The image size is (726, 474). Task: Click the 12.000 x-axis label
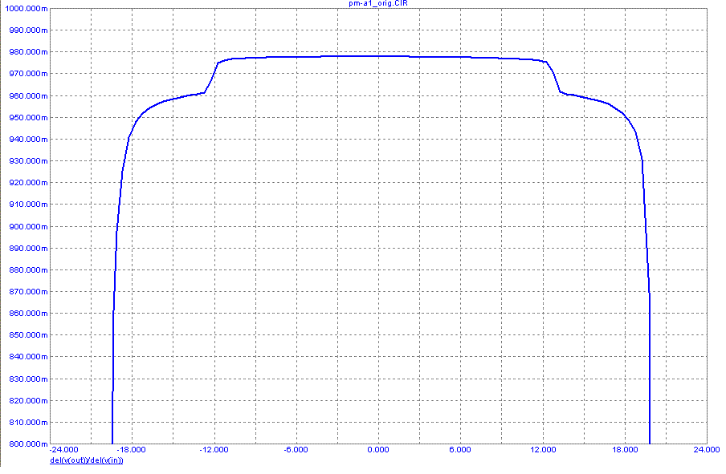[x=543, y=450]
